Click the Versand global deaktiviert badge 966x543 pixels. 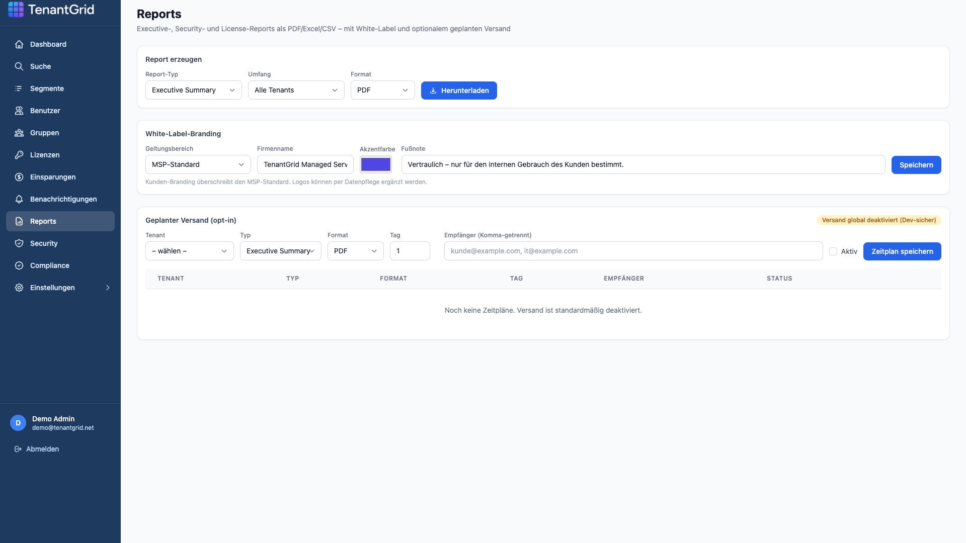click(x=879, y=220)
